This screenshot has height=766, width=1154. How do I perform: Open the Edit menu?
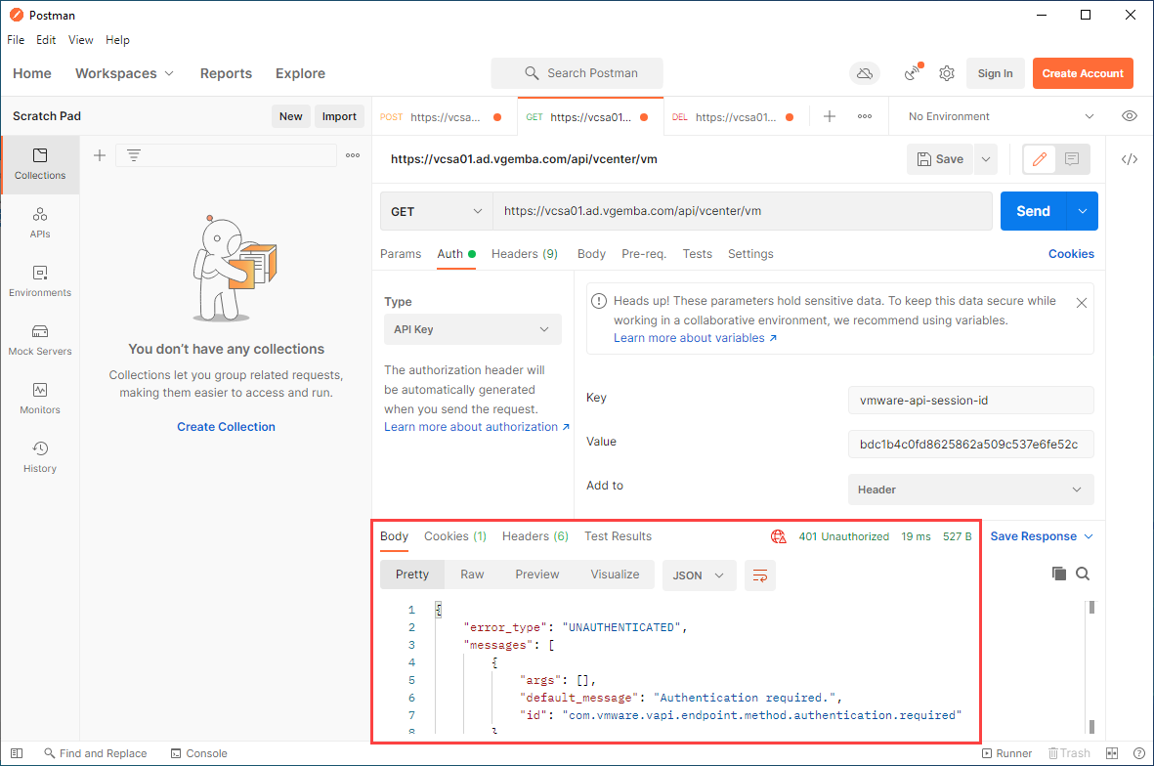point(46,40)
